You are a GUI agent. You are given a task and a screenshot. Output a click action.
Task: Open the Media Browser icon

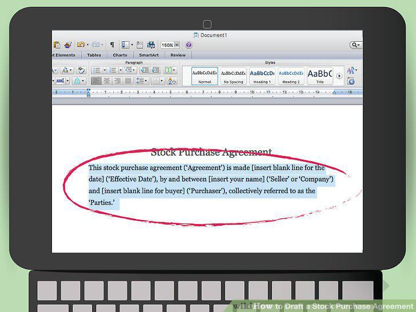[x=151, y=45]
